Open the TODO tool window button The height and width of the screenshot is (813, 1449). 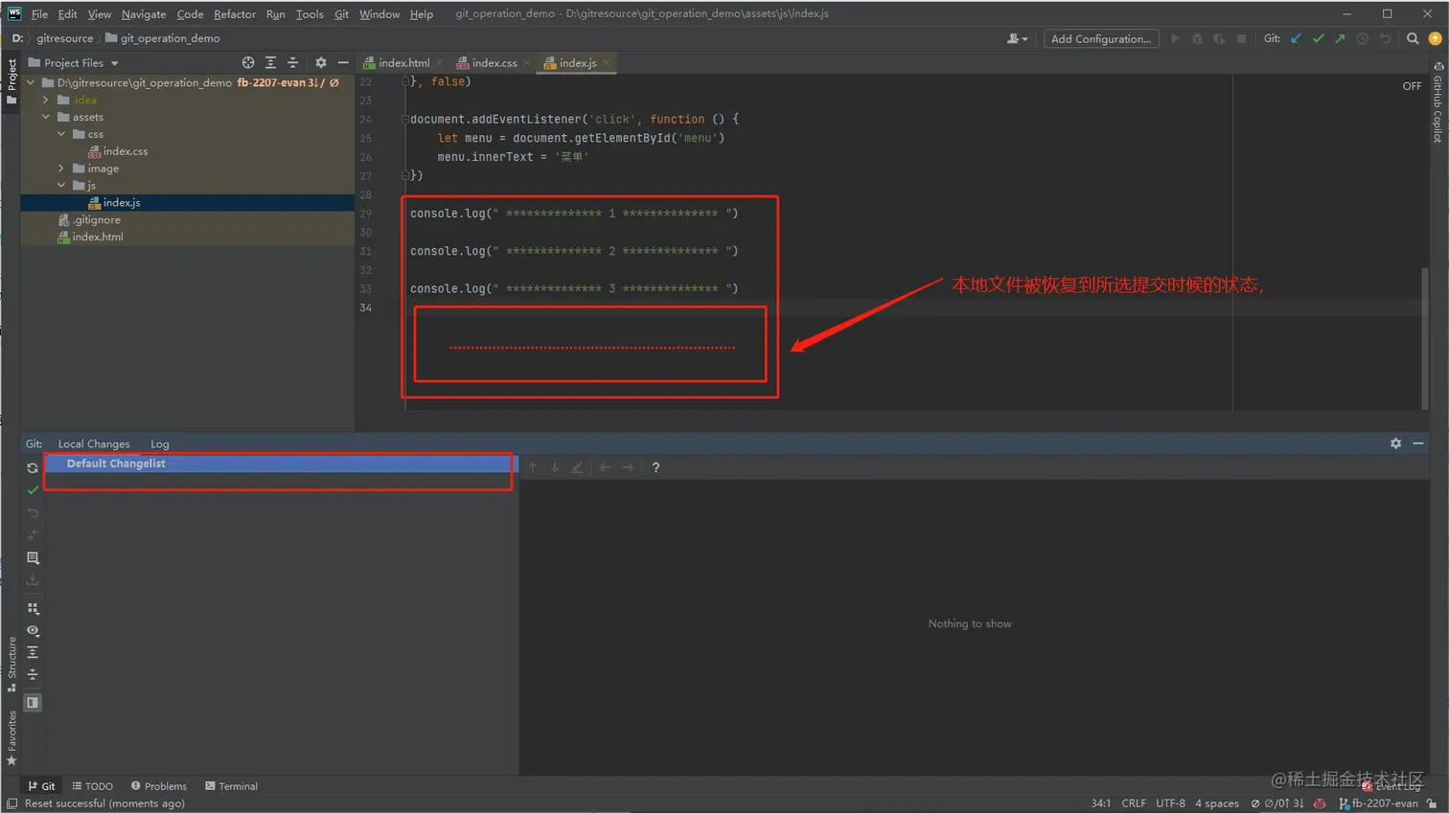coord(93,786)
